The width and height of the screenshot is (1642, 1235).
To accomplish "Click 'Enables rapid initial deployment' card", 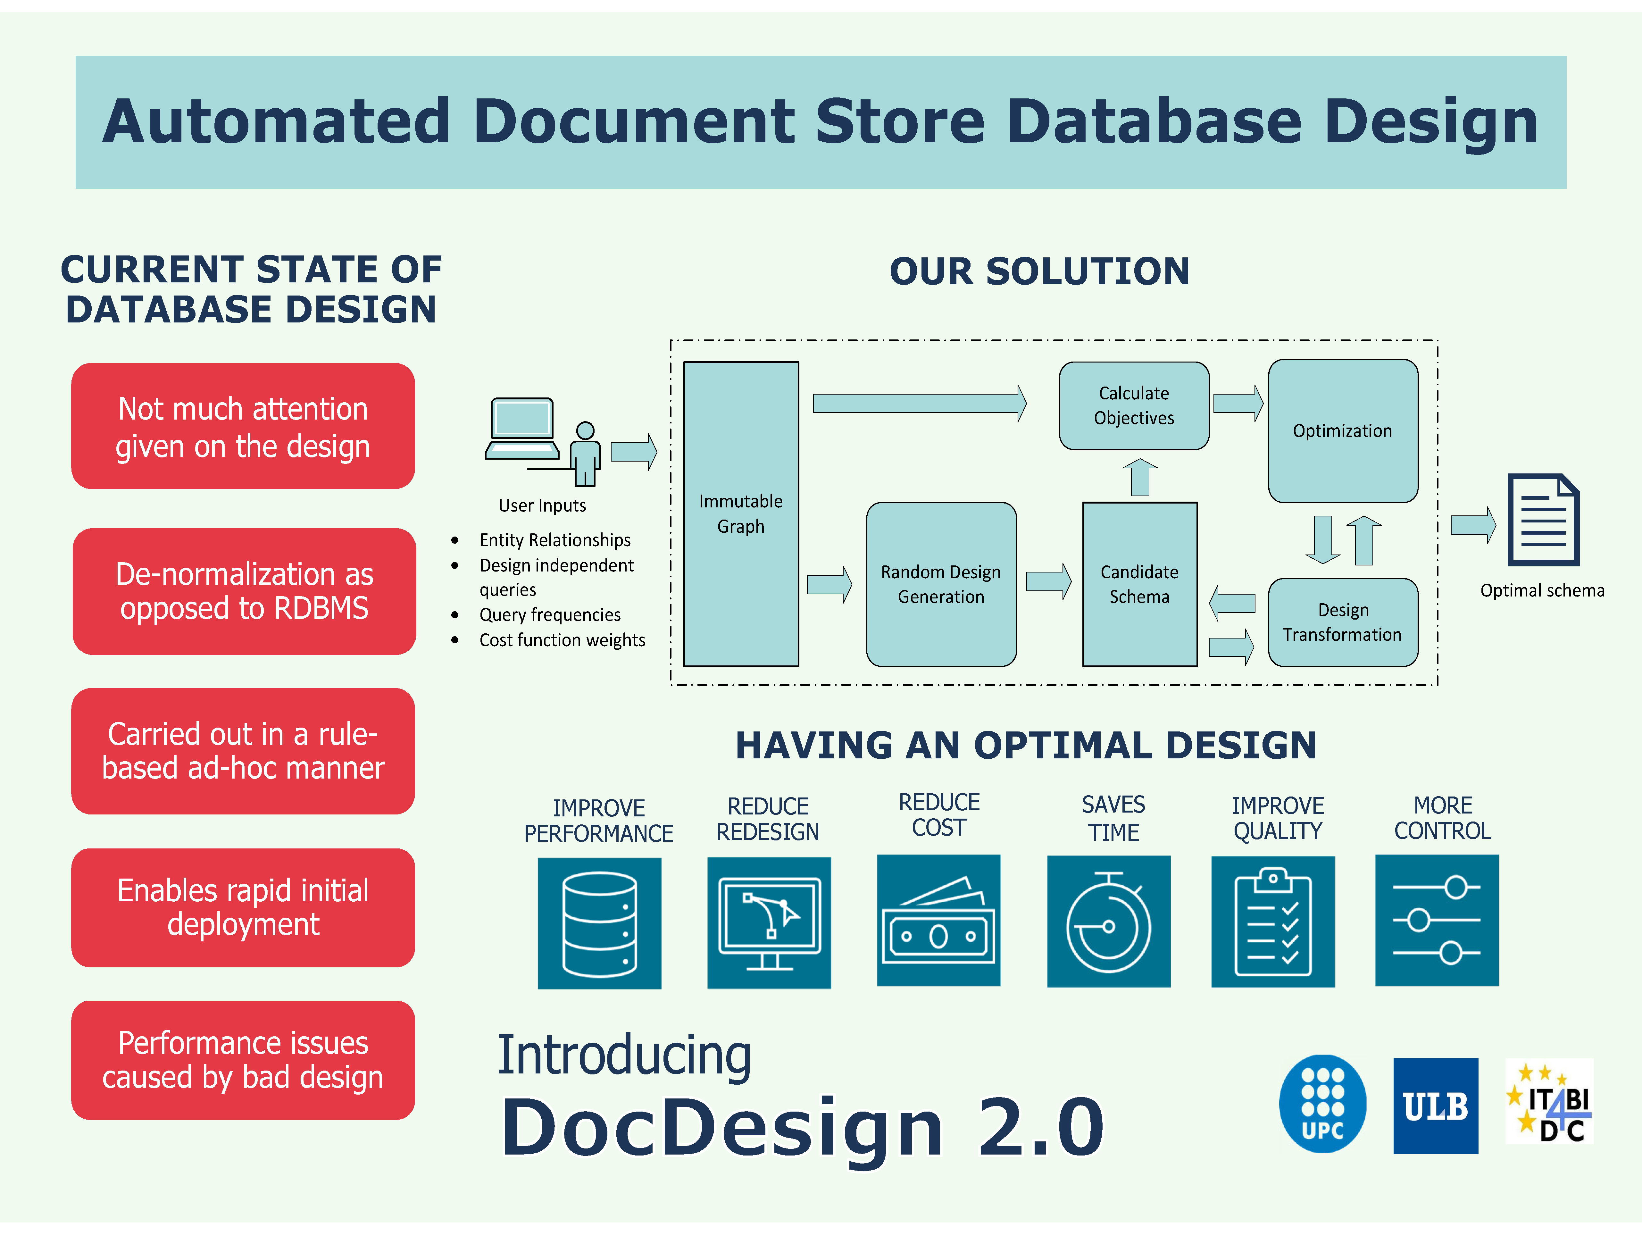I will [x=243, y=908].
